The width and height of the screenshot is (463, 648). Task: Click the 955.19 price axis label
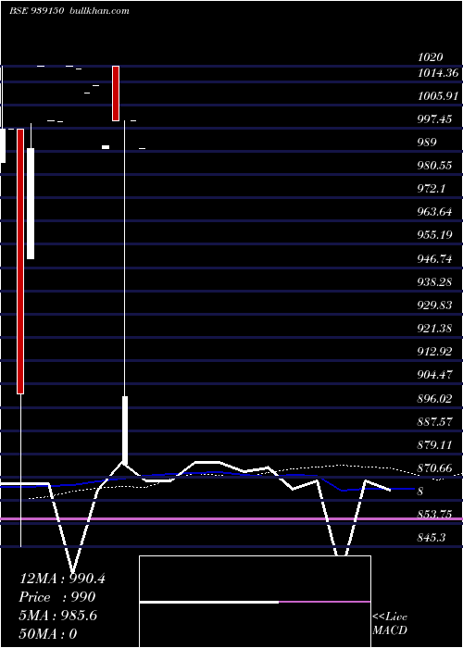[434, 235]
